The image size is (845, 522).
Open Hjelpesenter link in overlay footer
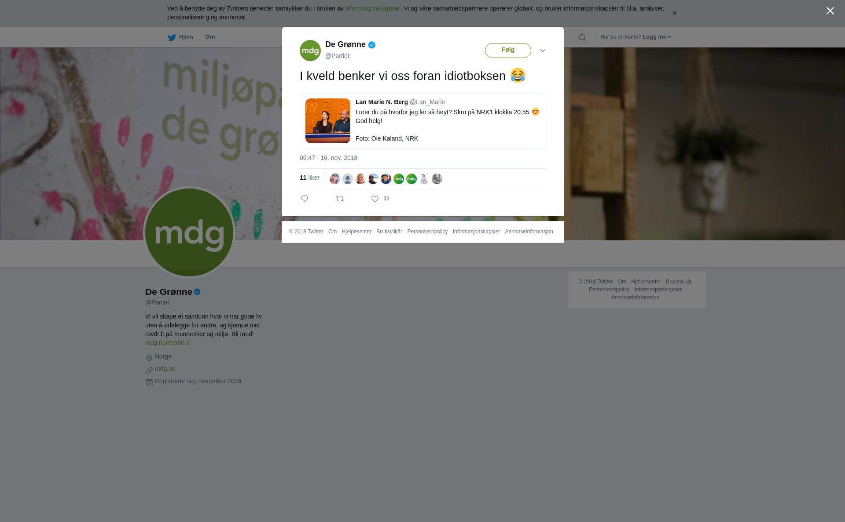(356, 232)
